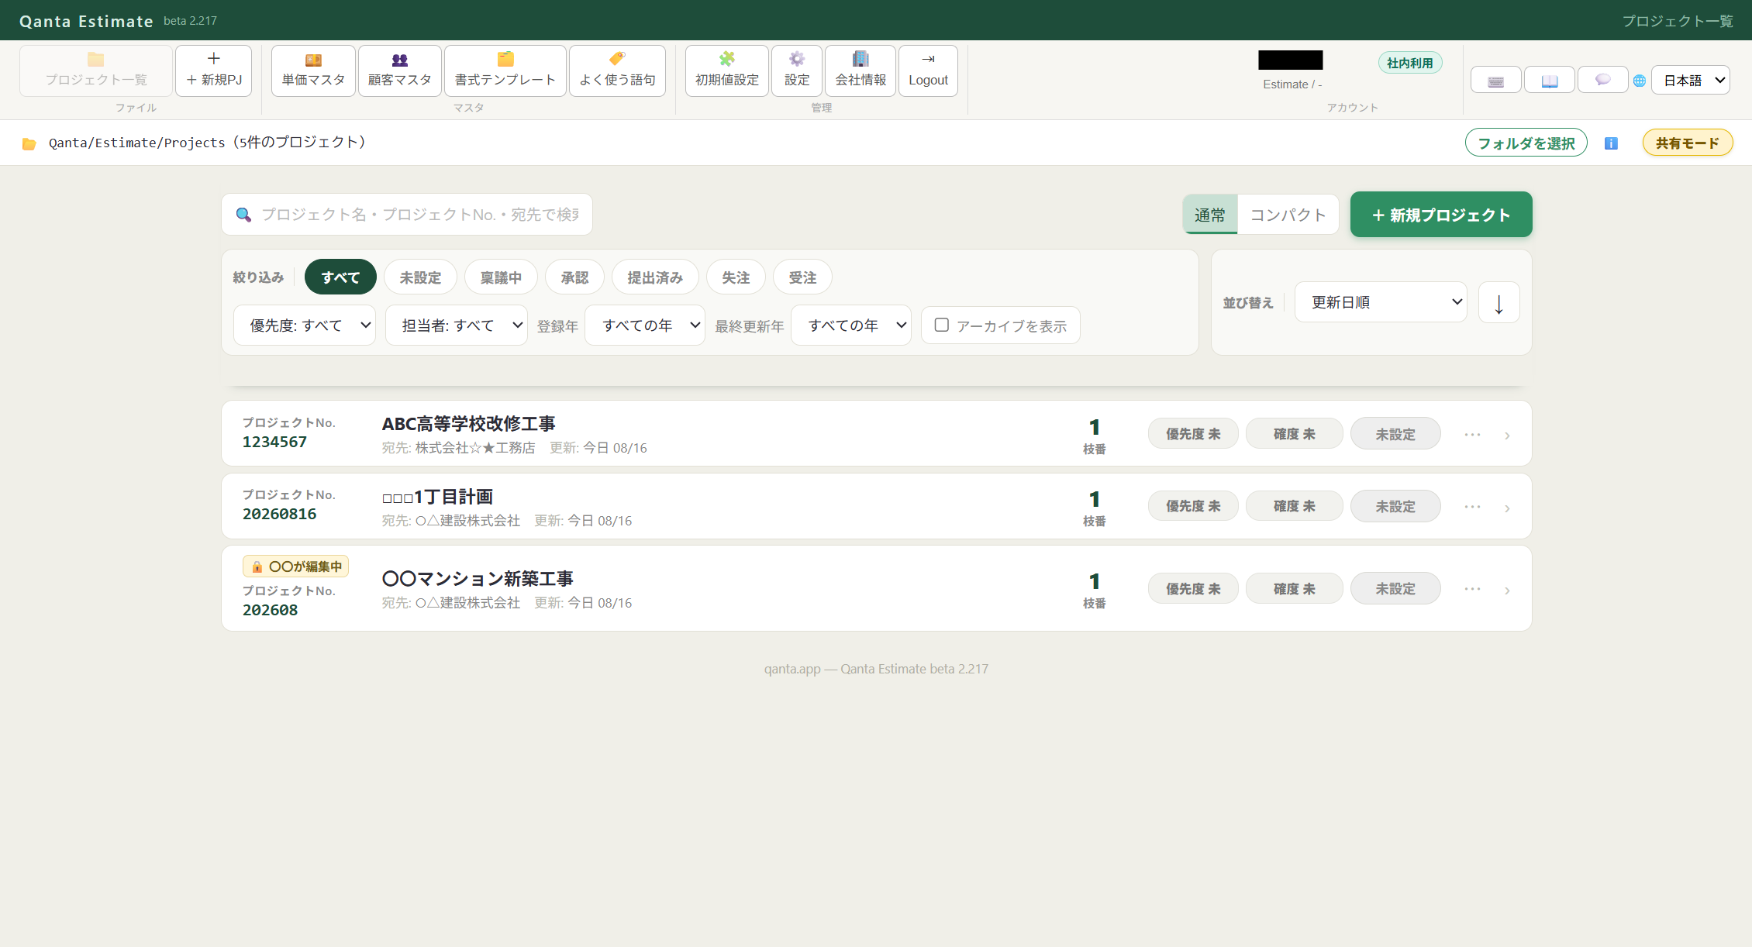Click 確度 未 for □□□1丁目計画

[1294, 506]
